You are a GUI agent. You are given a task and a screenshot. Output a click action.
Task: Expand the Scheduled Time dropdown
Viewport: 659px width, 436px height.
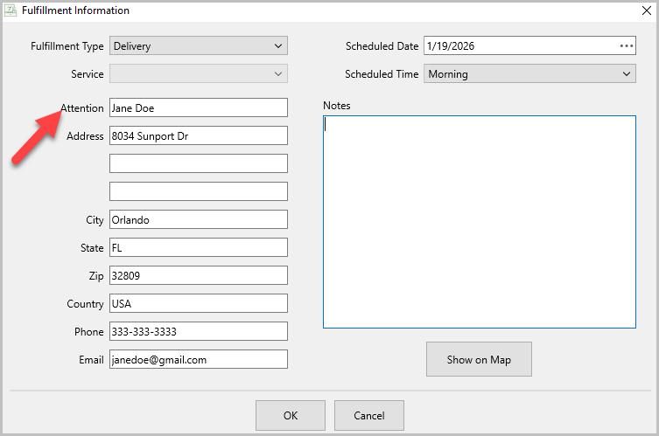pos(529,74)
